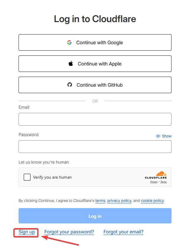Click into the Password field
Image resolution: width=183 pixels, height=247 pixels.
pos(95,146)
